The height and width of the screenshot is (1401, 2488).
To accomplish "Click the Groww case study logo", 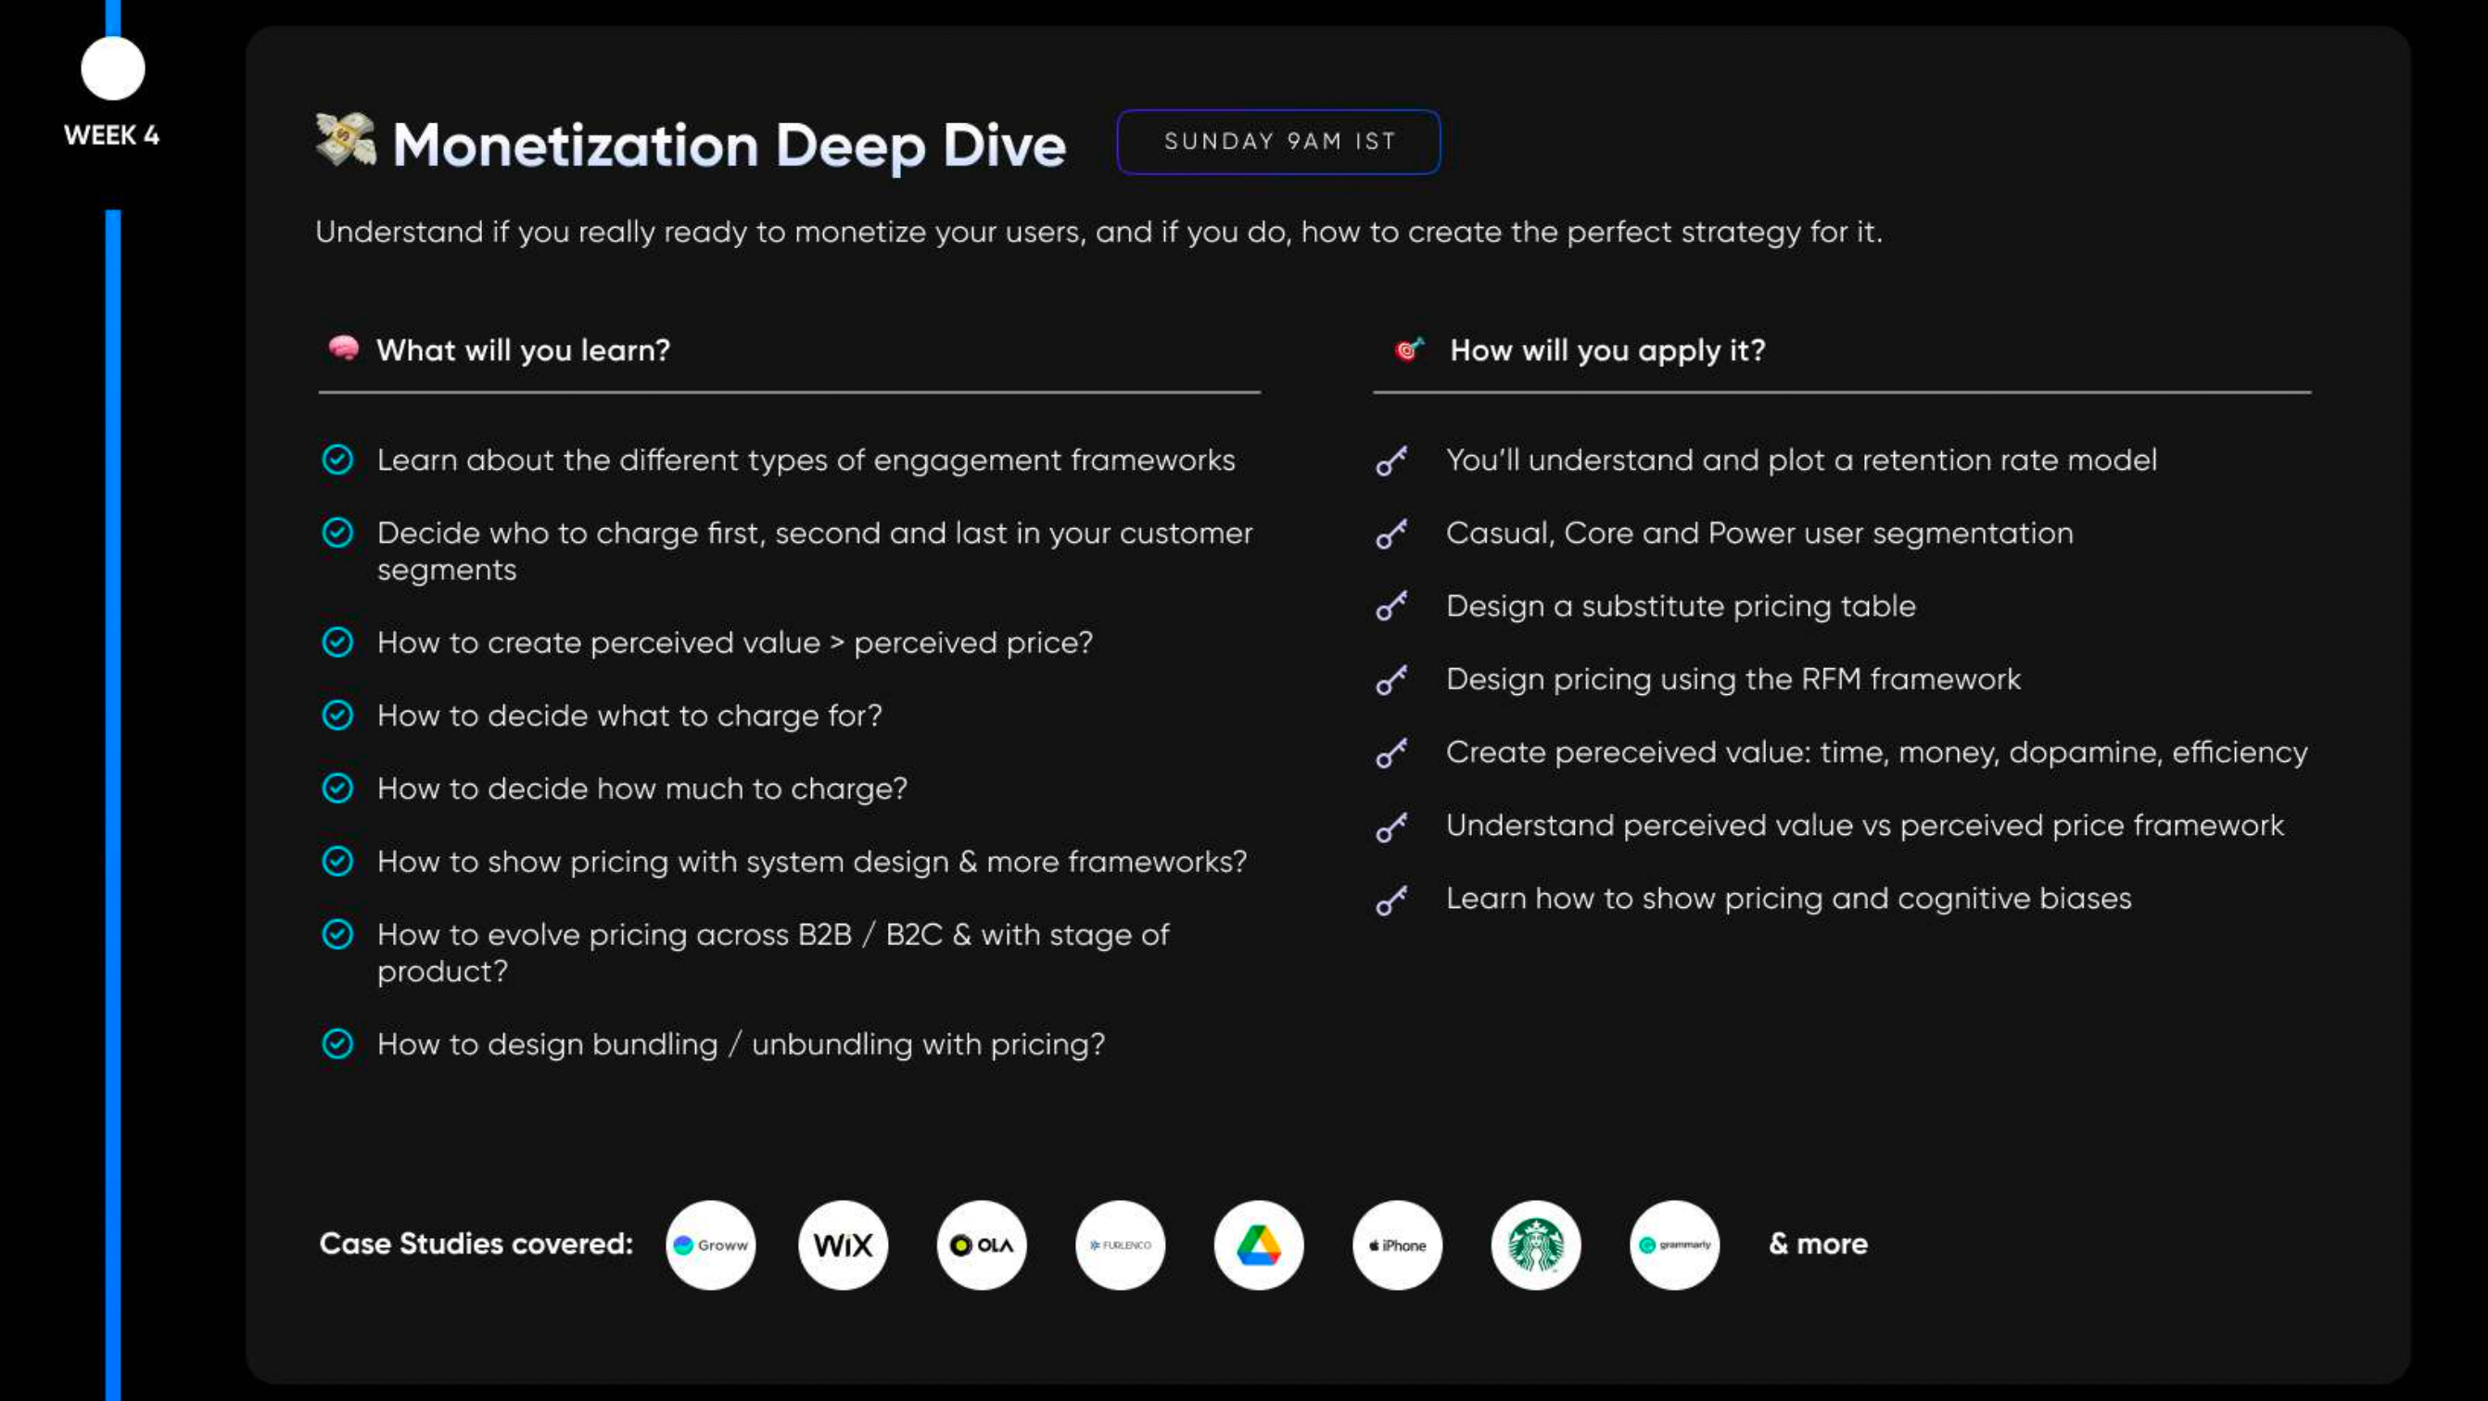I will pos(710,1244).
